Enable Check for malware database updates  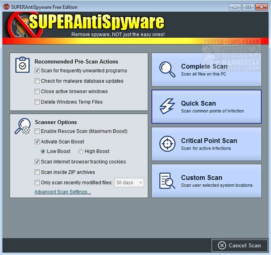pyautogui.click(x=37, y=81)
